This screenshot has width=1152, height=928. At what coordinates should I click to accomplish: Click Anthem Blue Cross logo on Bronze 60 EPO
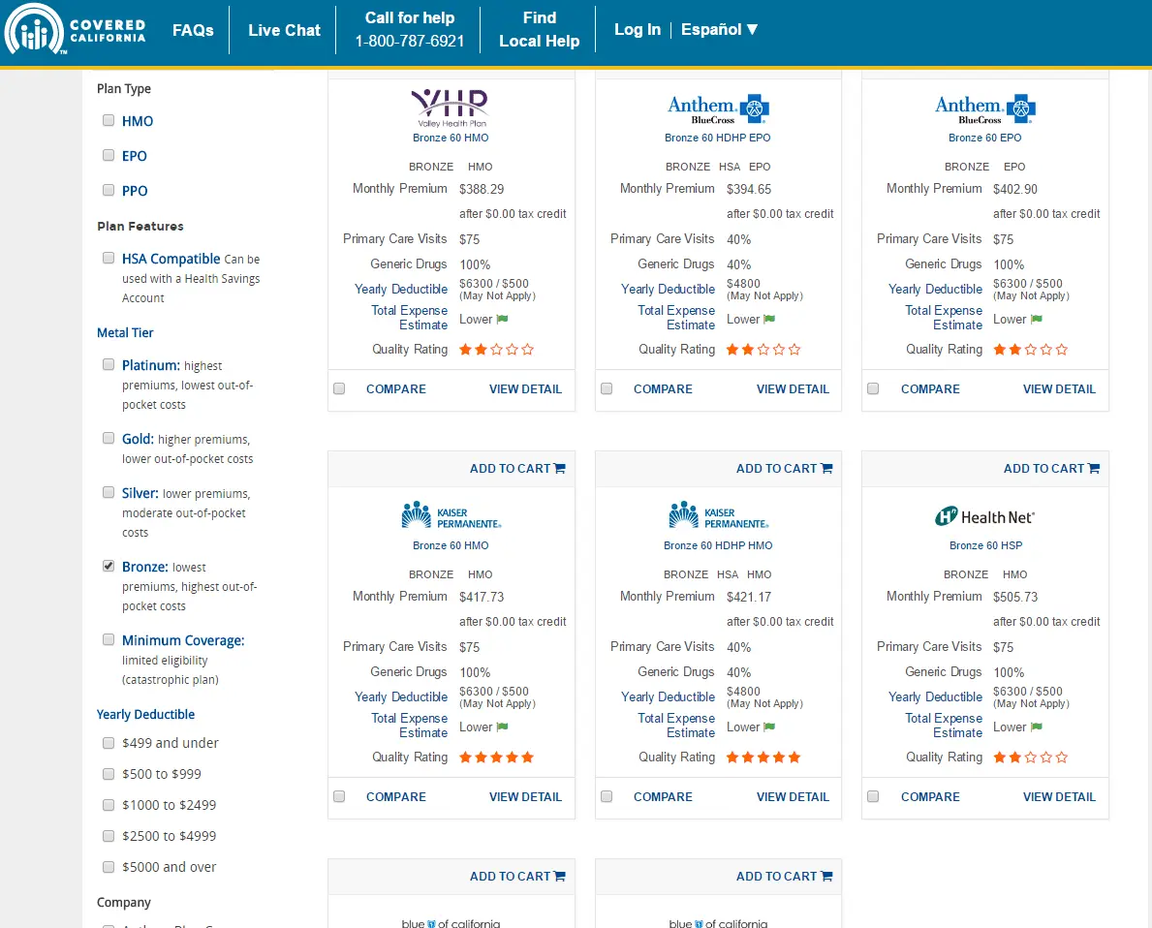pyautogui.click(x=984, y=108)
